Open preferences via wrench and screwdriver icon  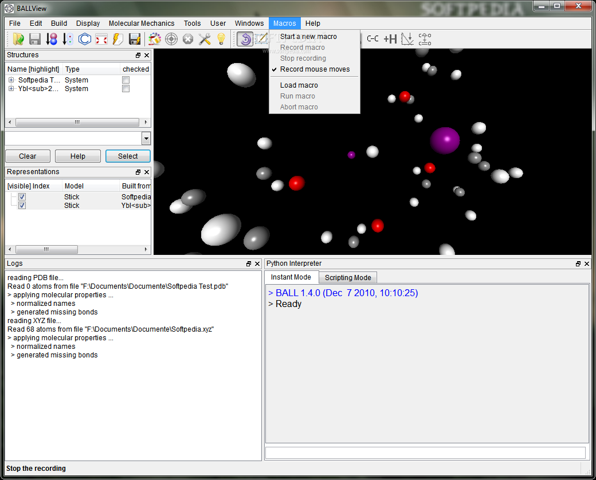pos(205,39)
